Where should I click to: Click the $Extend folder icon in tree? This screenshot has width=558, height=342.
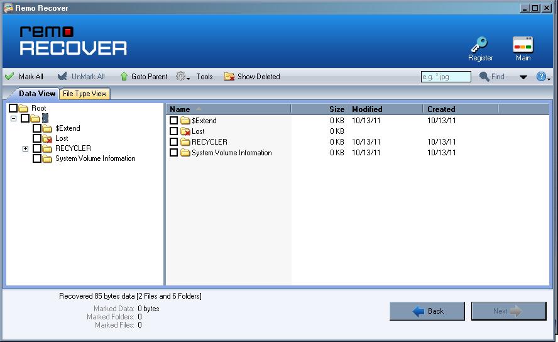[x=47, y=128]
